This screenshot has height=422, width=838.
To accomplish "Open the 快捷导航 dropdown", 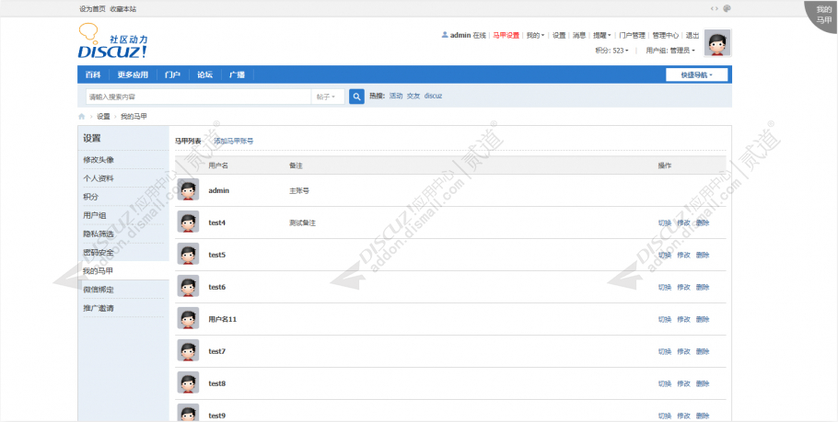I will coord(696,74).
